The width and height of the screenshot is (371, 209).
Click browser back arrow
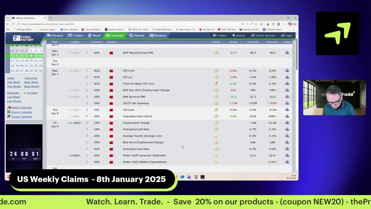(x=8, y=24)
